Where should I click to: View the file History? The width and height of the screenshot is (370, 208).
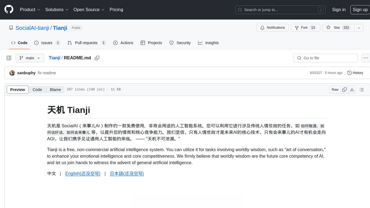pyautogui.click(x=355, y=73)
